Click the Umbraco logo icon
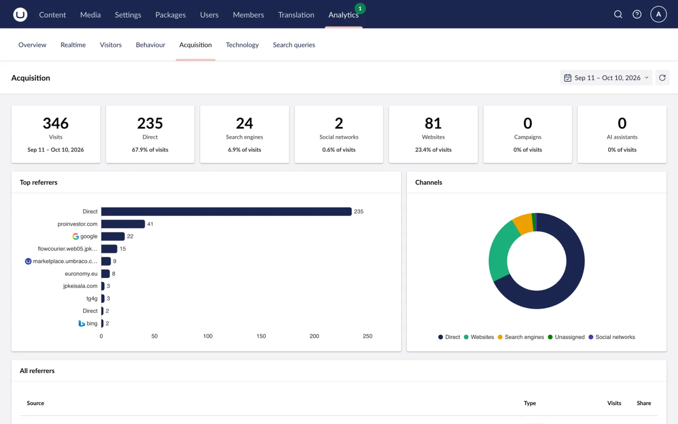Viewport: 678px width, 424px height. tap(20, 14)
